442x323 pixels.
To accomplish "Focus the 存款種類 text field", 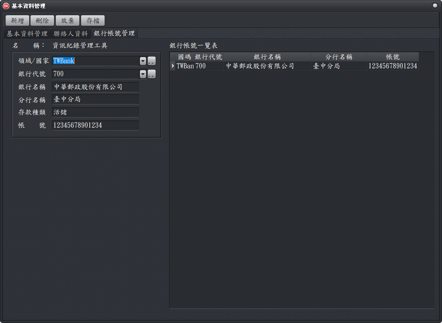I will pyautogui.click(x=95, y=112).
